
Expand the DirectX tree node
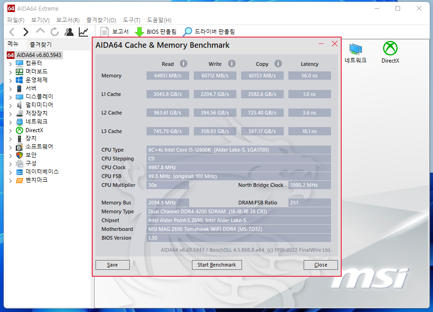(x=10, y=131)
